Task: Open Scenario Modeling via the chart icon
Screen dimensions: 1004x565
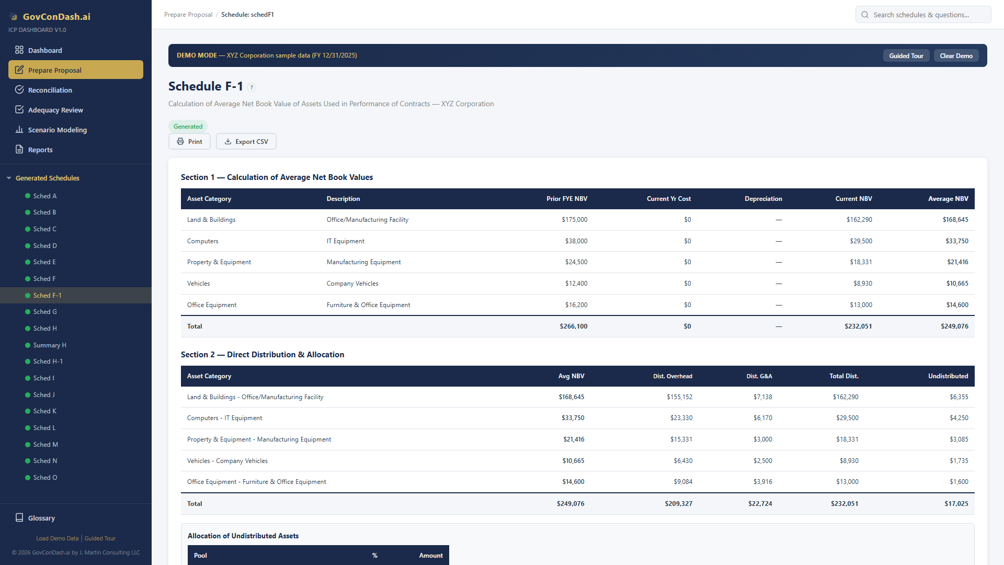Action: (19, 129)
